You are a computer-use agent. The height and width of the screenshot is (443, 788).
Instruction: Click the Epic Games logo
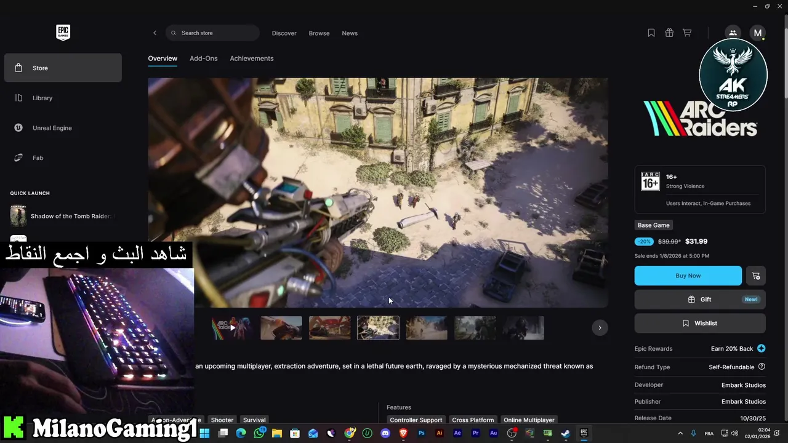point(63,33)
